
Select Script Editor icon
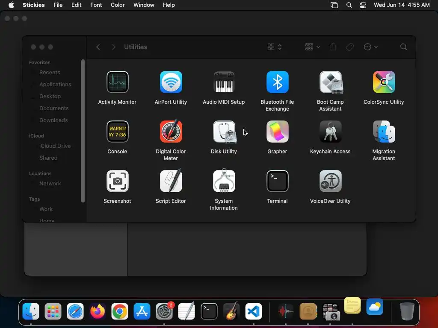(x=171, y=181)
